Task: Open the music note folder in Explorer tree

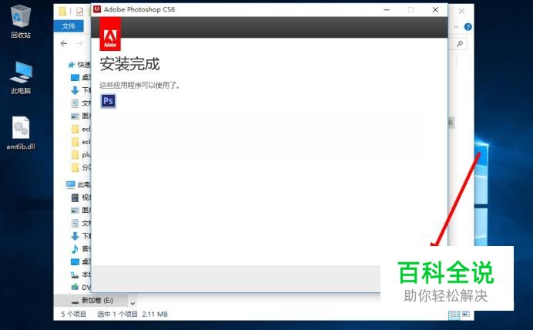Action: (x=81, y=249)
